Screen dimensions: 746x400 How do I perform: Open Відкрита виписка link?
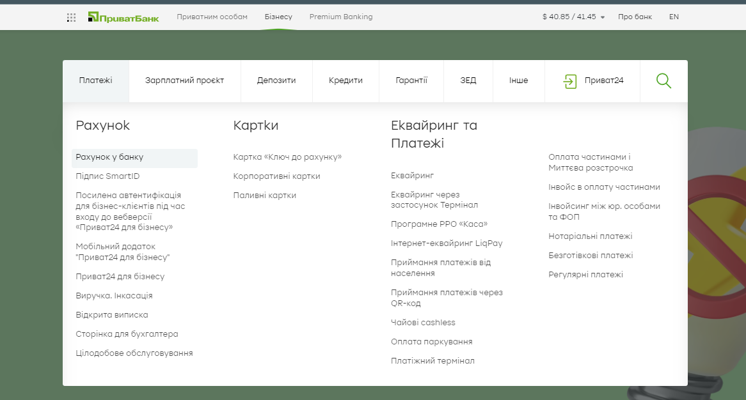[112, 315]
